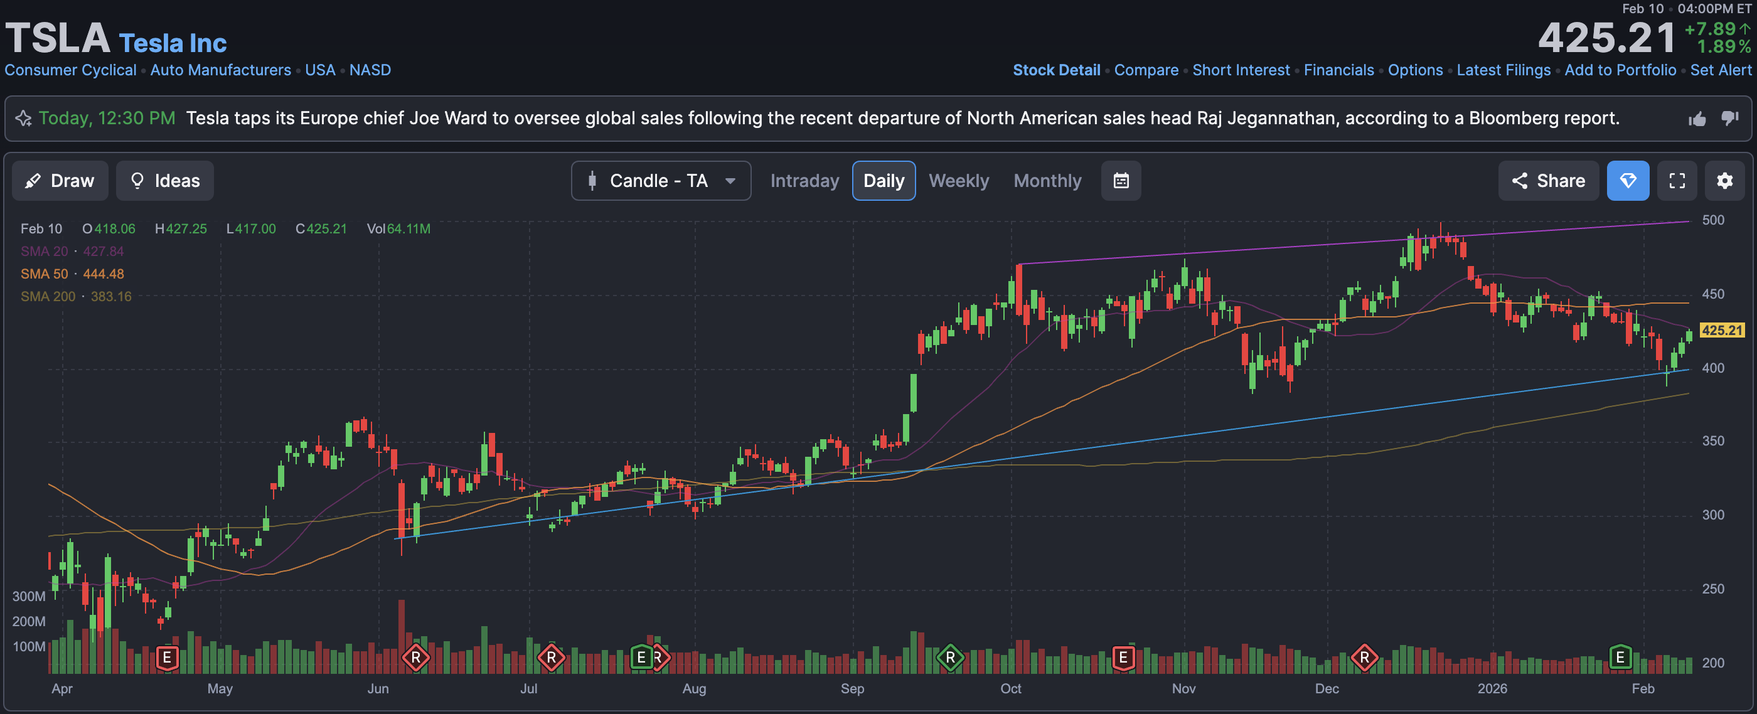Switch to Intraday timeframe
Image resolution: width=1757 pixels, height=714 pixels.
coord(804,181)
